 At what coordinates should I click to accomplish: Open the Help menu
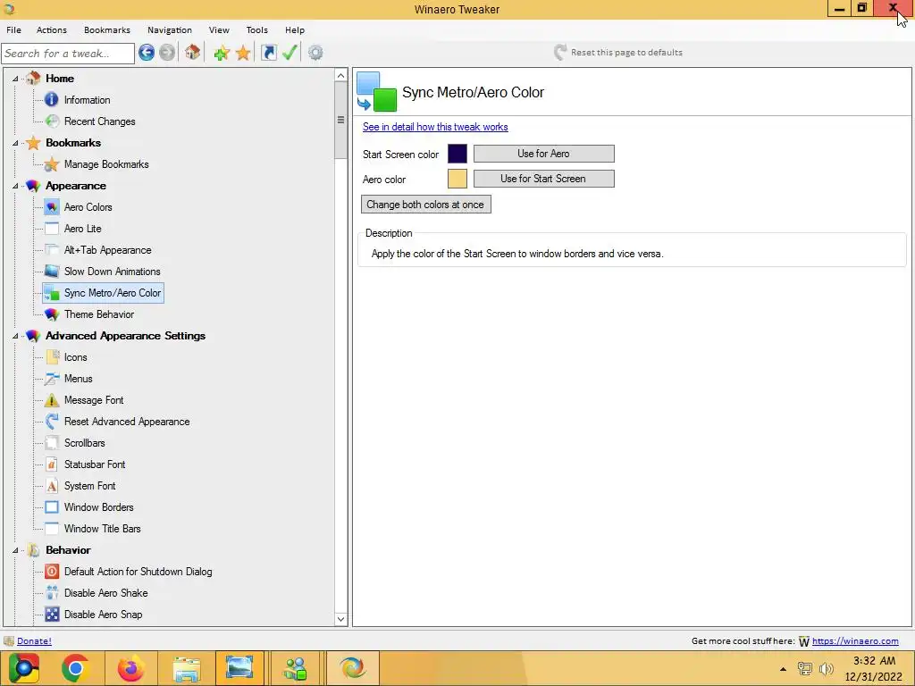[x=295, y=29]
